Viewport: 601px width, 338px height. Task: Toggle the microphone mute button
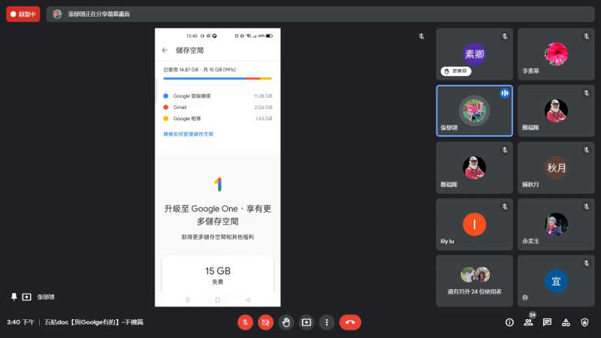tap(246, 322)
